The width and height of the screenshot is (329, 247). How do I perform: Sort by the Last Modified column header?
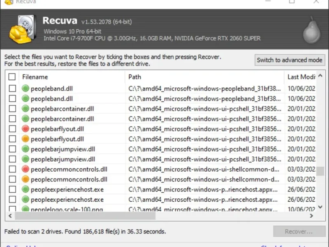(x=301, y=77)
